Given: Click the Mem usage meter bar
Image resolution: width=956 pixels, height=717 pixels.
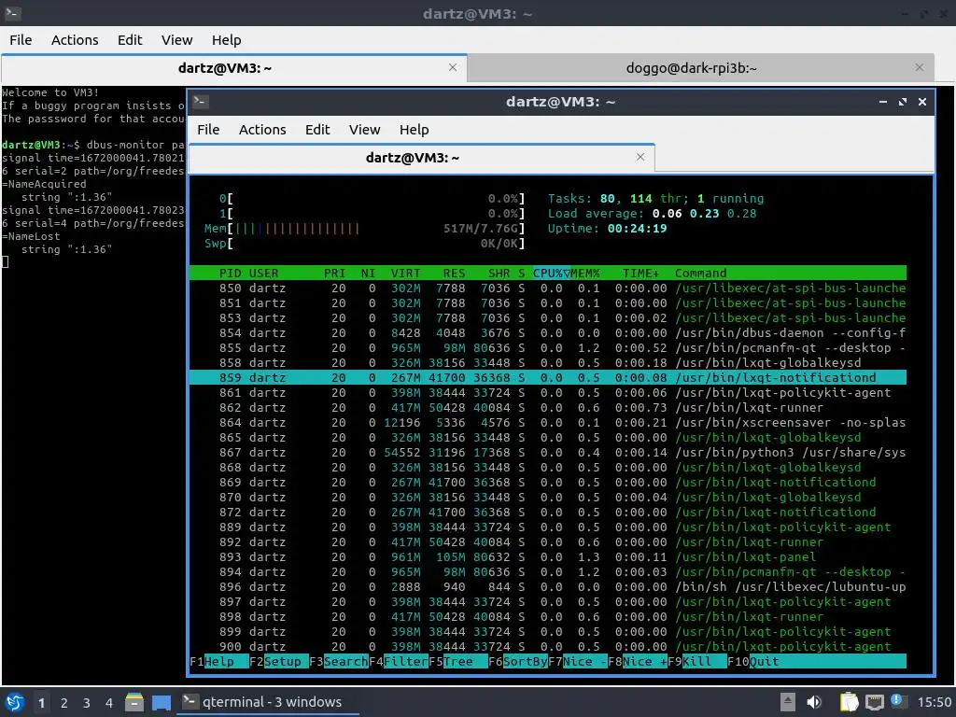Looking at the screenshot, I should click(365, 229).
